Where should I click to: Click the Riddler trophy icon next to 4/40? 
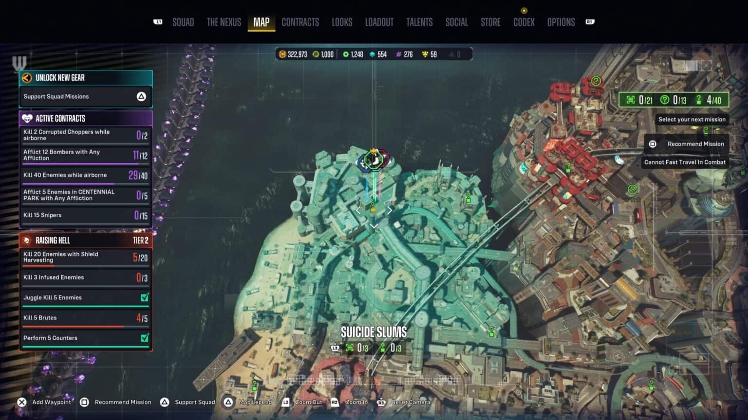click(699, 100)
